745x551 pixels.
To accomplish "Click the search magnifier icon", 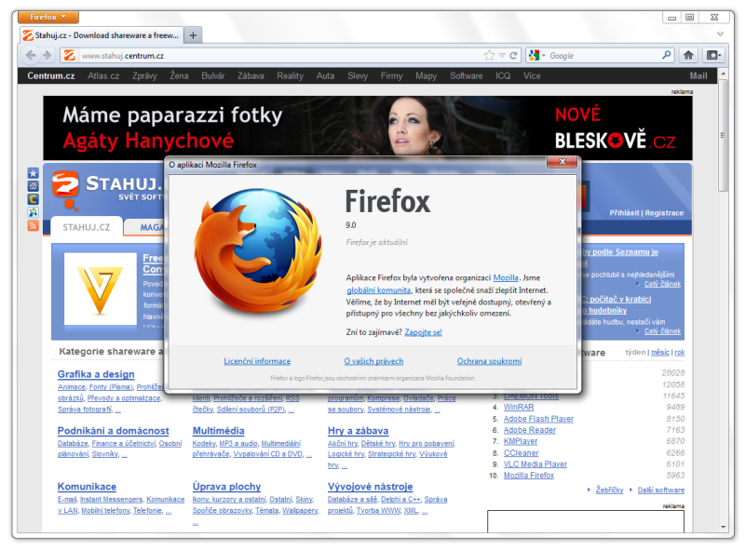I will (667, 55).
